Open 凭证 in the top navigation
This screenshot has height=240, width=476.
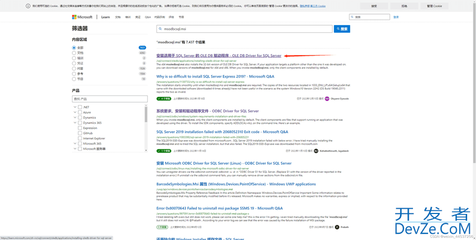(x=138, y=17)
